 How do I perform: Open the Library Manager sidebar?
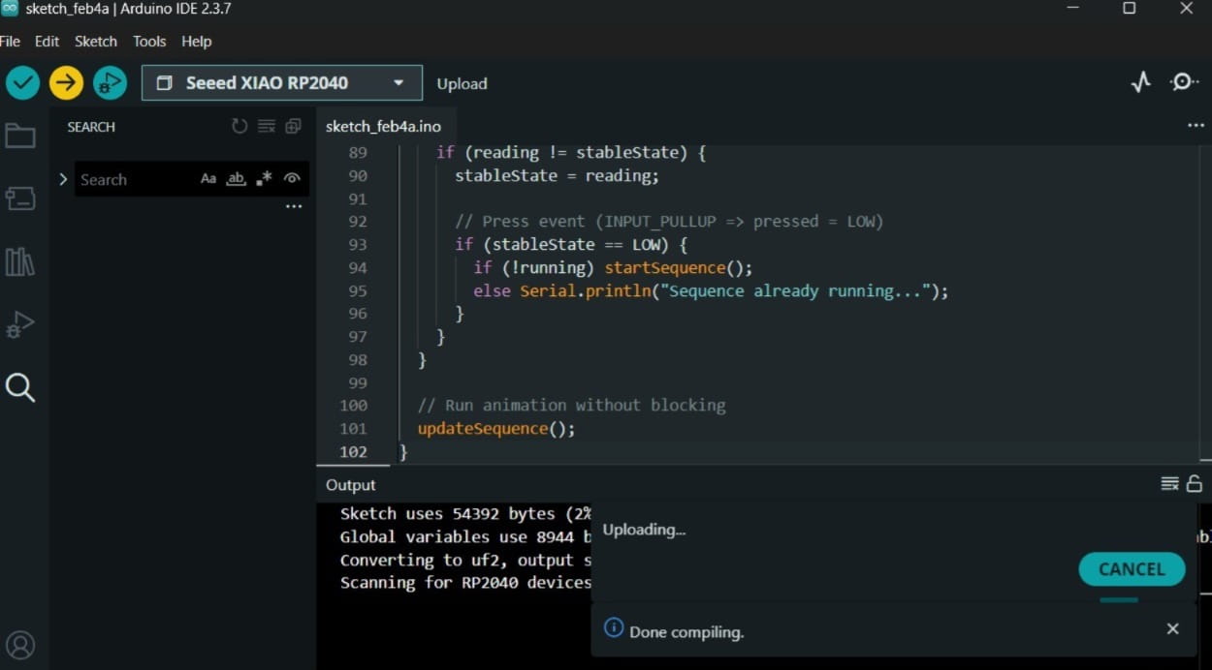pos(20,261)
